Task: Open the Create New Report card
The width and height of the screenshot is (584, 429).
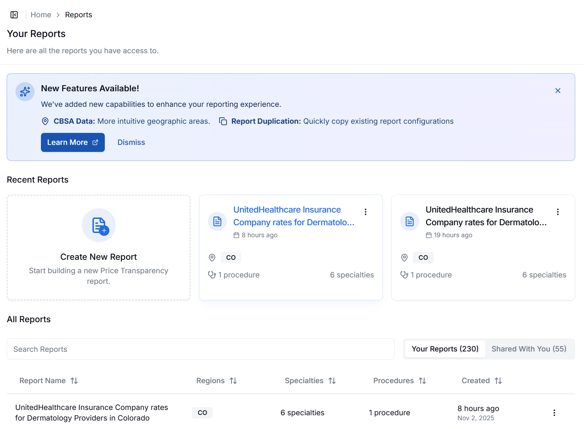Action: tap(98, 247)
